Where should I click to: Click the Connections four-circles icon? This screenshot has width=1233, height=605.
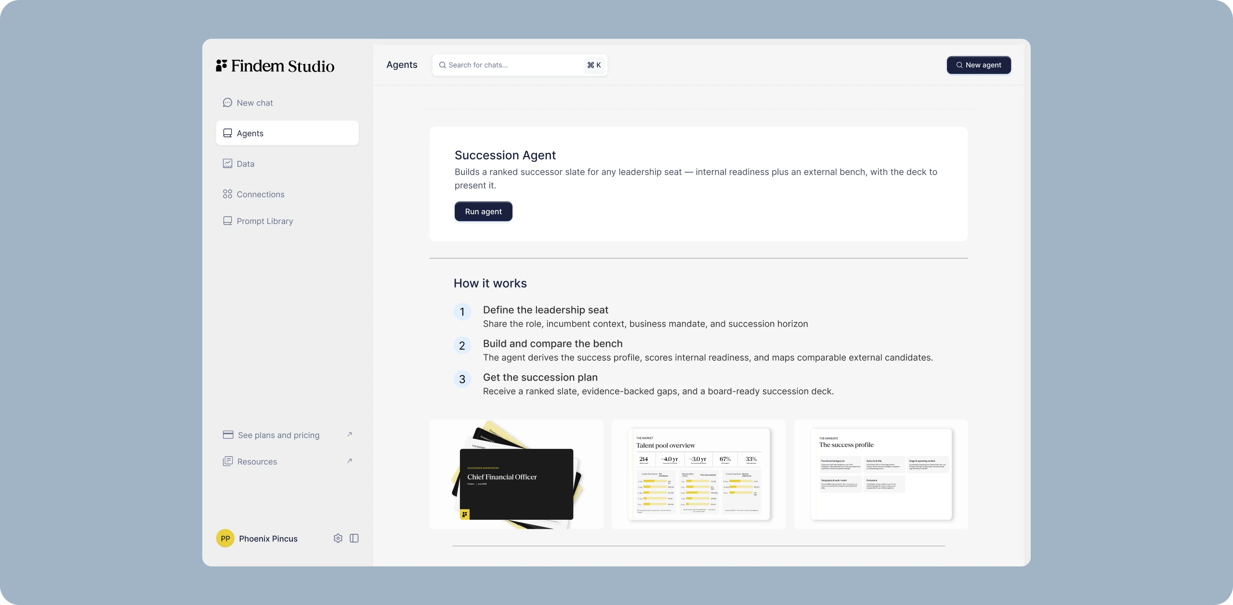pos(227,194)
